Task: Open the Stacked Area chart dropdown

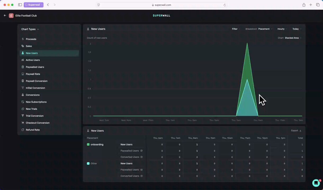Action: (293, 38)
